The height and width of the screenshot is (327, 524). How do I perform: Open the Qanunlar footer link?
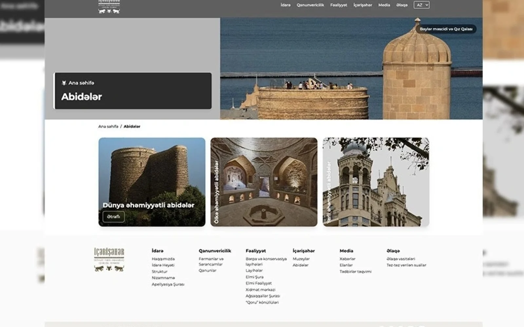(x=207, y=270)
